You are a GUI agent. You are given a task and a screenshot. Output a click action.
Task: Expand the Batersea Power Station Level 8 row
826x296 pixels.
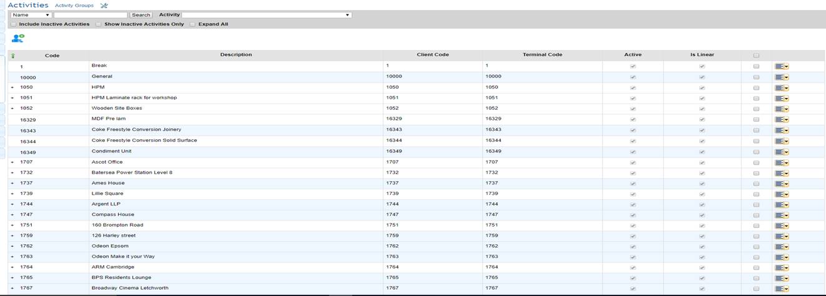pos(12,173)
